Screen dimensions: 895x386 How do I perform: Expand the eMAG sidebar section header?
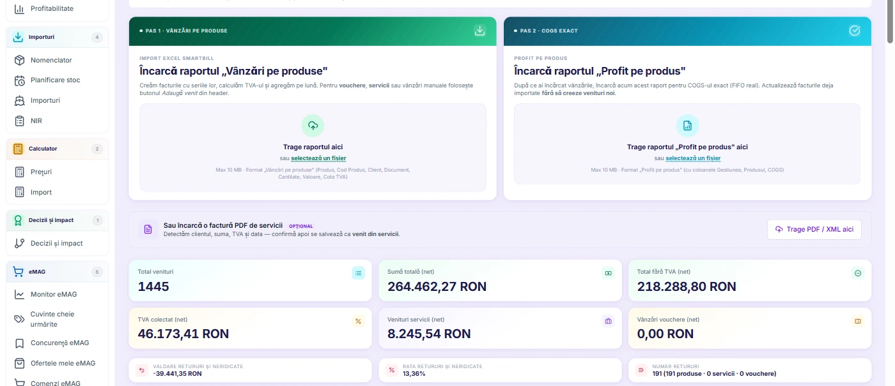click(58, 272)
